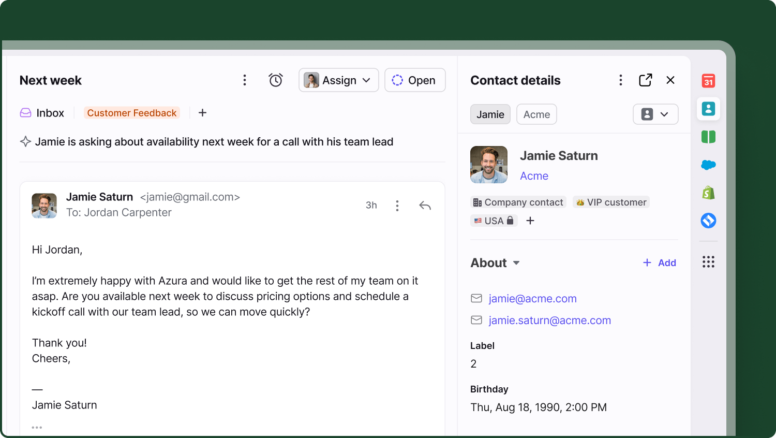Set a snooze reminder with the clock icon

(276, 80)
